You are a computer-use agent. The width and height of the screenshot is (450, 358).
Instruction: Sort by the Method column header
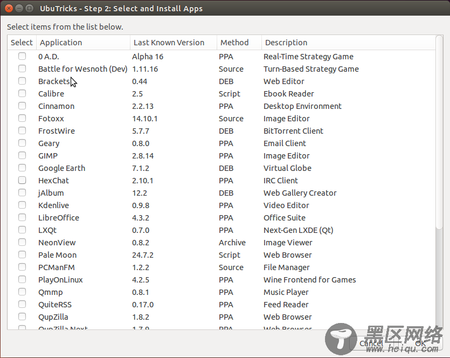(239, 43)
